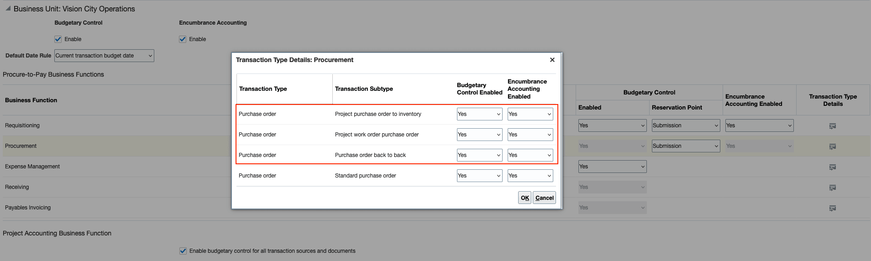Open Receiving transaction type details icon
Image resolution: width=871 pixels, height=261 pixels.
tap(832, 188)
